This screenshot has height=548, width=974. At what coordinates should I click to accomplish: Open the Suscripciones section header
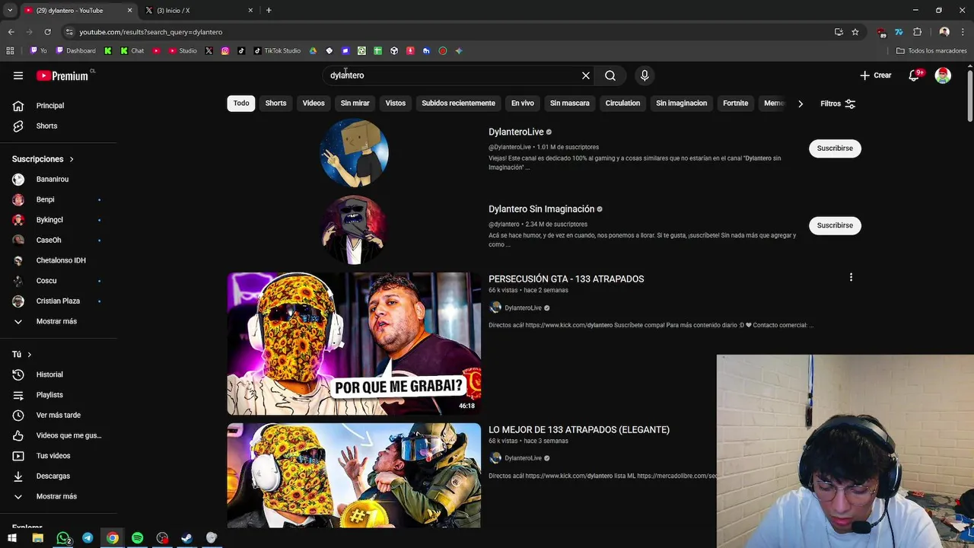tap(43, 159)
